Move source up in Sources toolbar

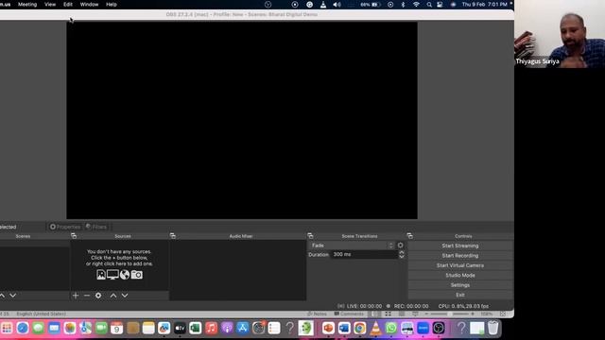[113, 296]
